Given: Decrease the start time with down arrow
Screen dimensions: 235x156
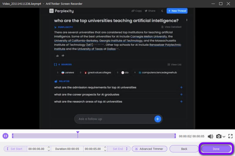Looking at the screenshot, I should [49, 150].
